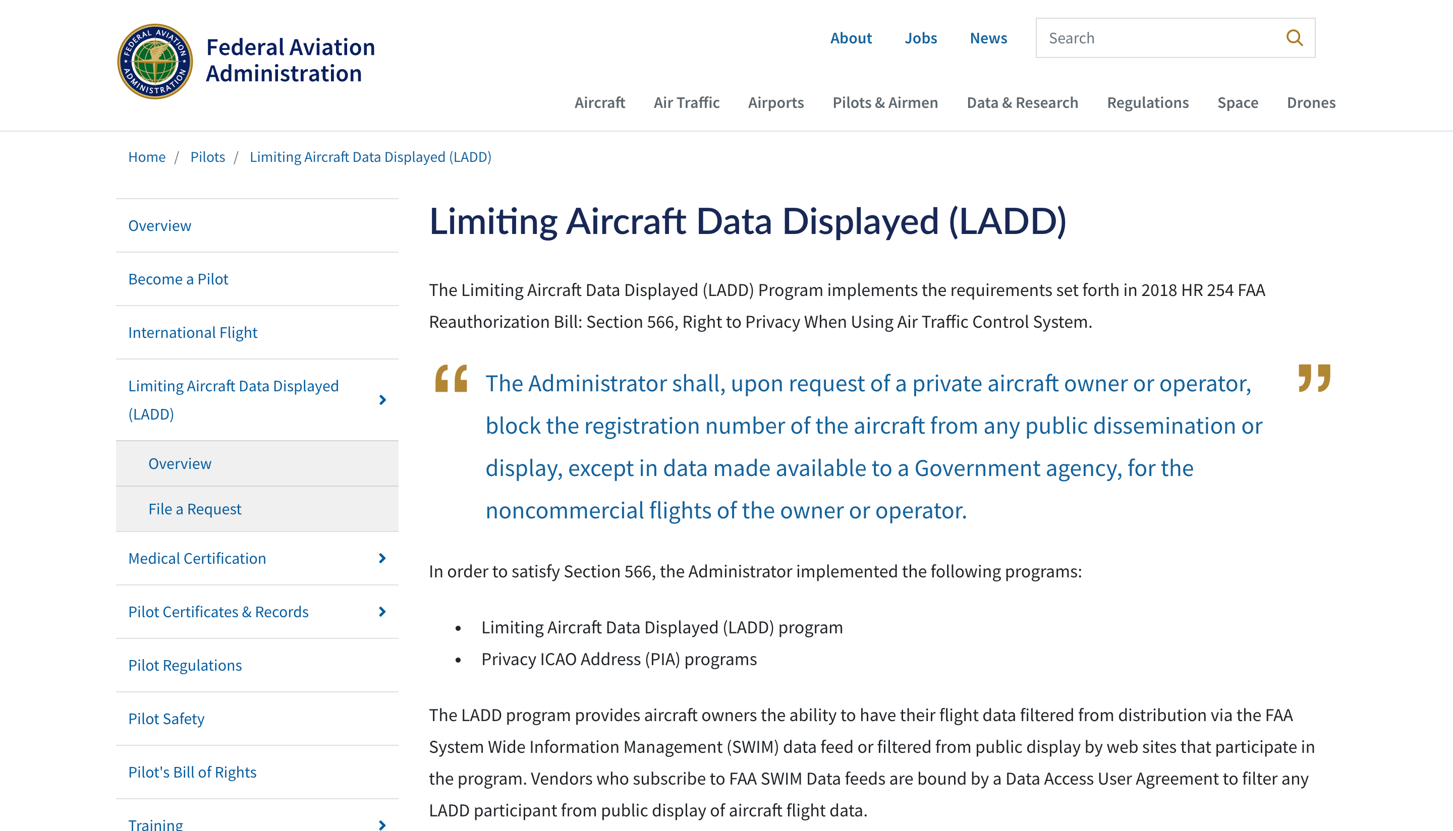Open Overview at top of sidebar
Screen dimensions: 1453x831
click(160, 225)
